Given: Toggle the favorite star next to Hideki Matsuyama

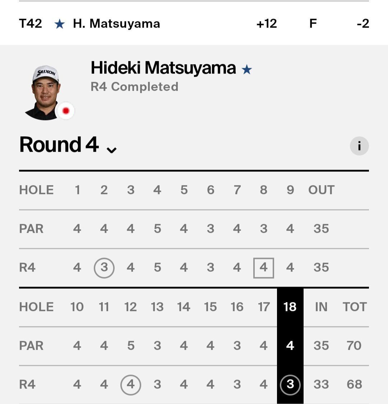Looking at the screenshot, I should [246, 69].
